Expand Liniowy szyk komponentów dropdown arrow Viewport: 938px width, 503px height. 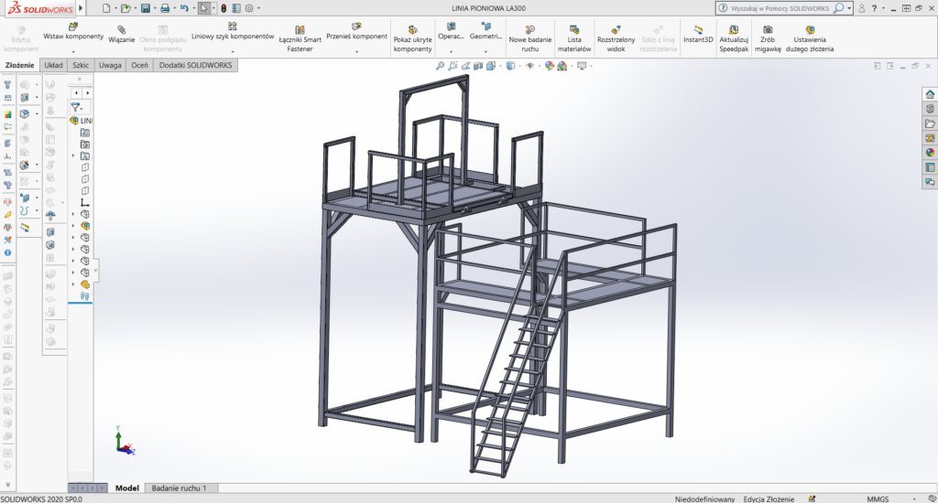pos(233,50)
